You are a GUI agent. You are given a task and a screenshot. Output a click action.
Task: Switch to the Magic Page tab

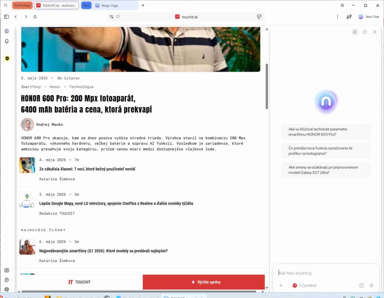115,5
